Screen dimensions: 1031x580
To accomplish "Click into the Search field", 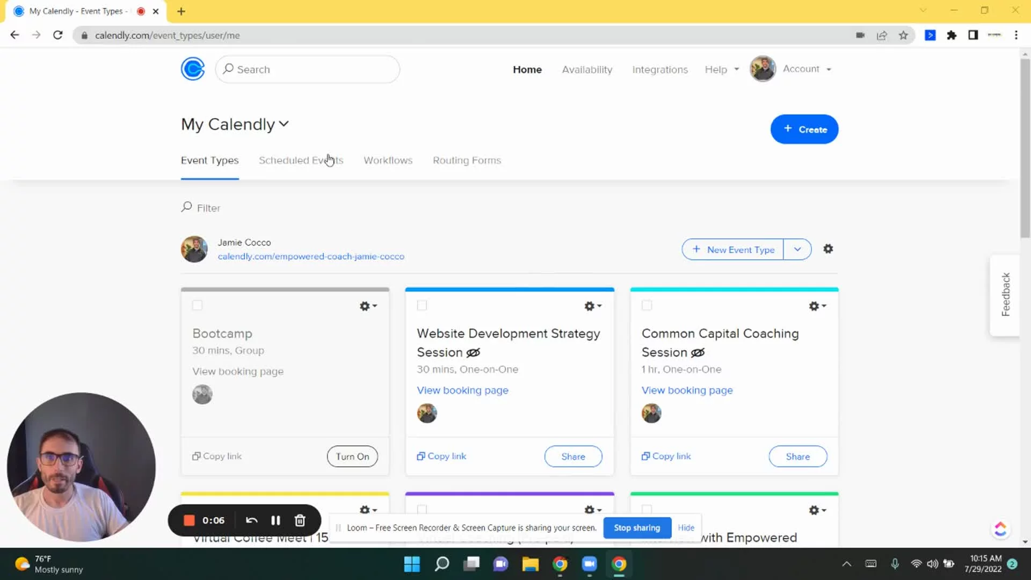I will [307, 69].
